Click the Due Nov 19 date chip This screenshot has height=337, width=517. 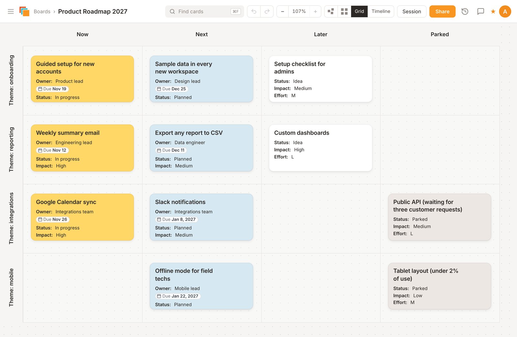(52, 89)
